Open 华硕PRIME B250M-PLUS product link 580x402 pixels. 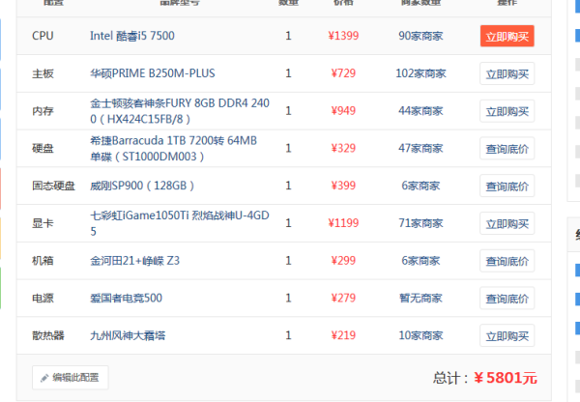153,73
